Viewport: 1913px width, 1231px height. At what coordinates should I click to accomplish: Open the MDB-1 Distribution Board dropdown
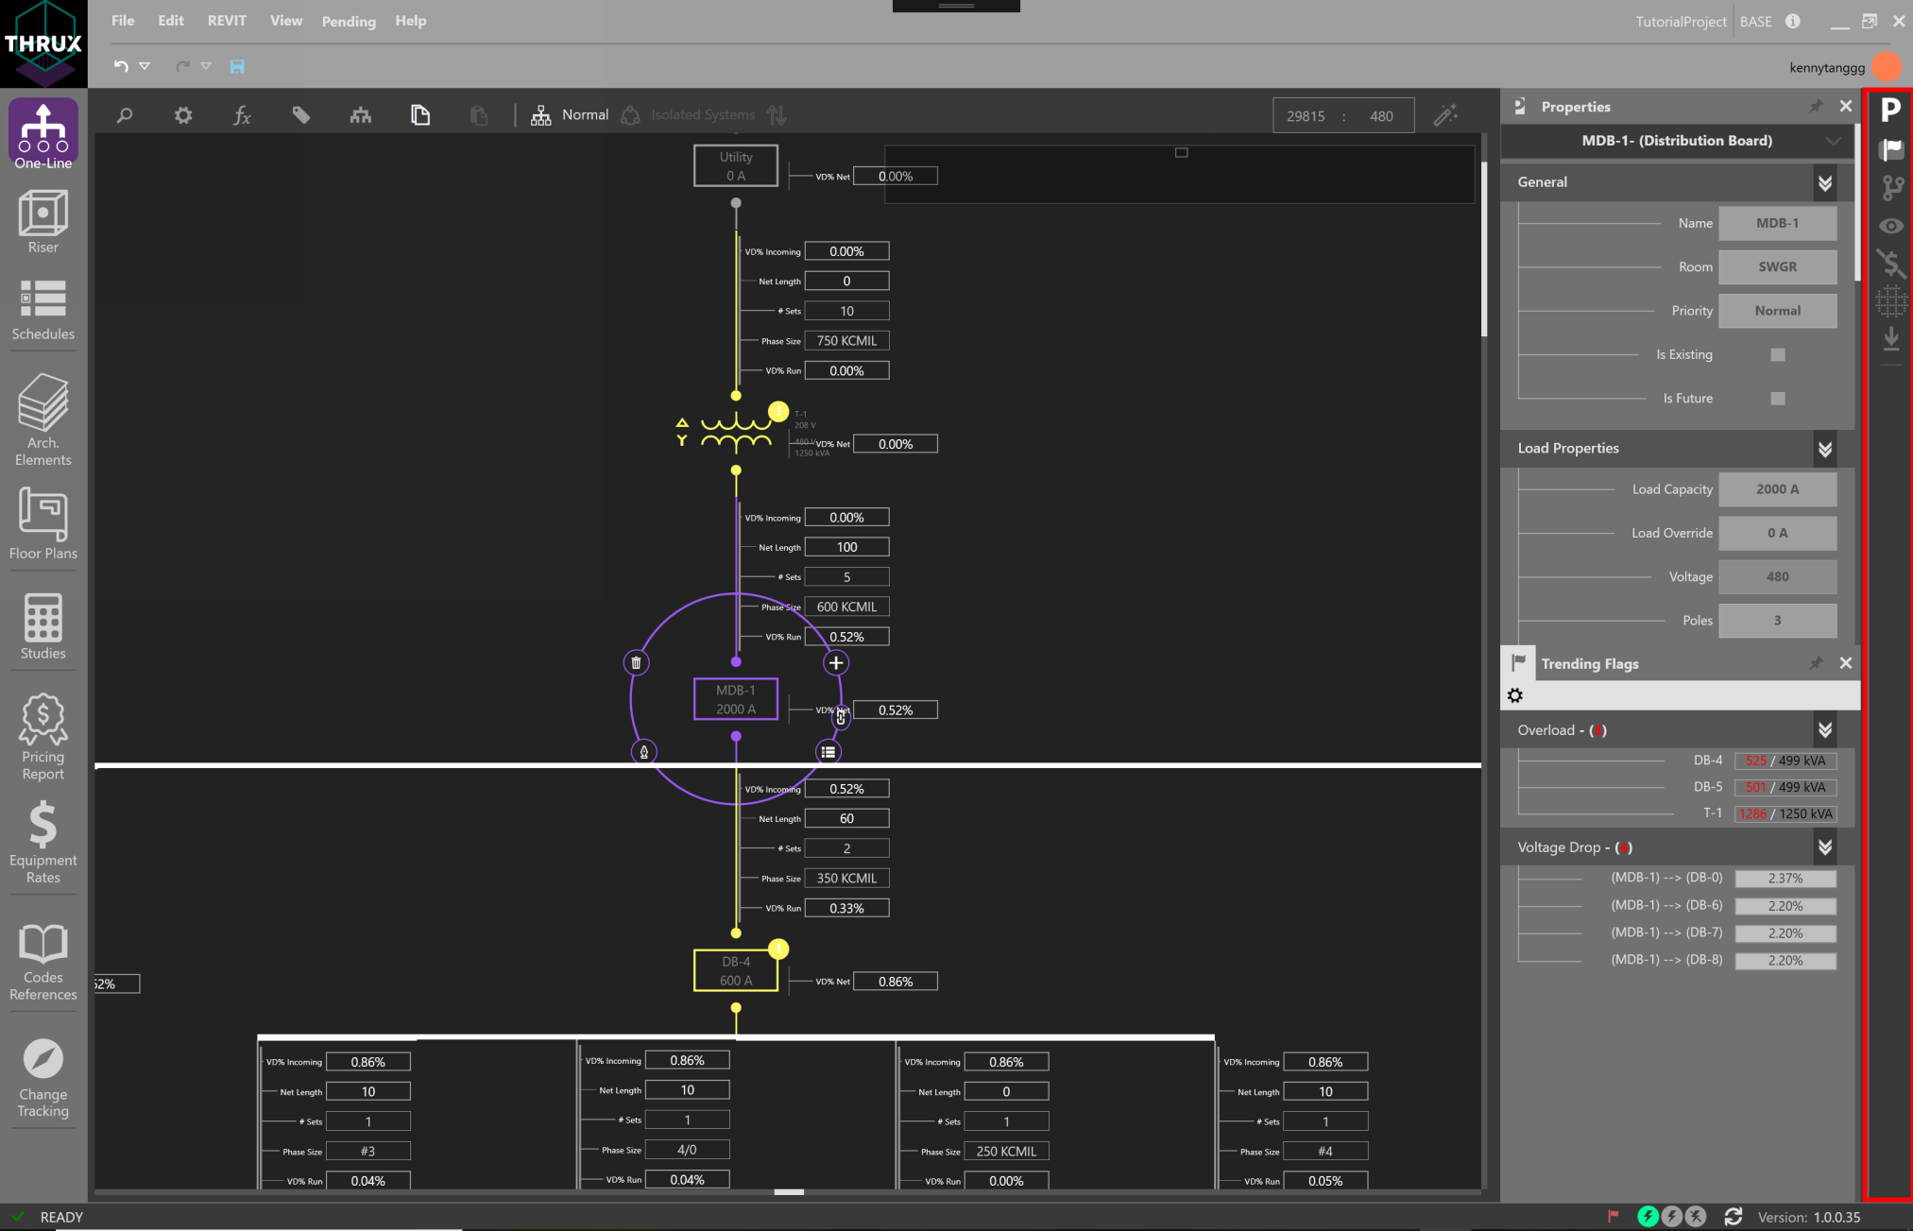(x=1834, y=141)
